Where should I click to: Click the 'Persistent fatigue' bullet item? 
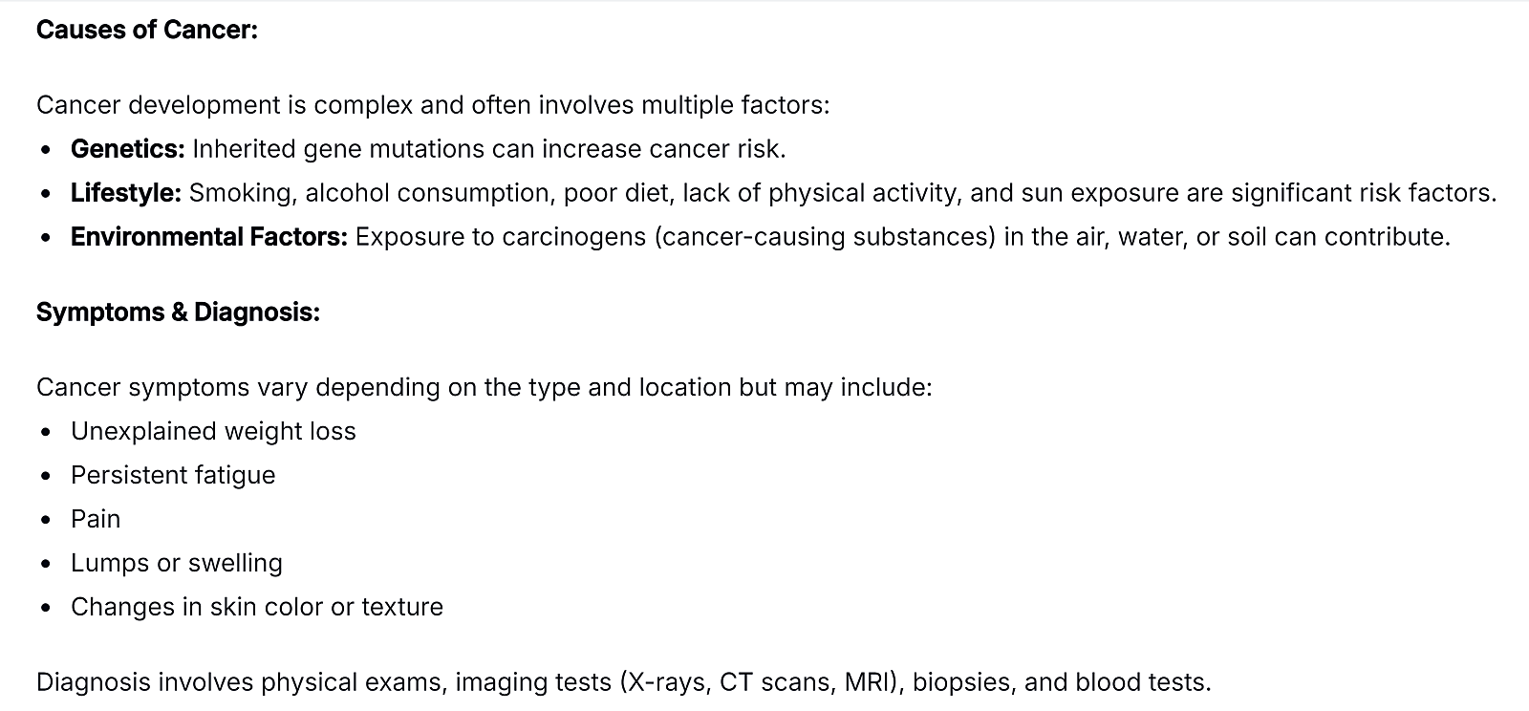173,475
